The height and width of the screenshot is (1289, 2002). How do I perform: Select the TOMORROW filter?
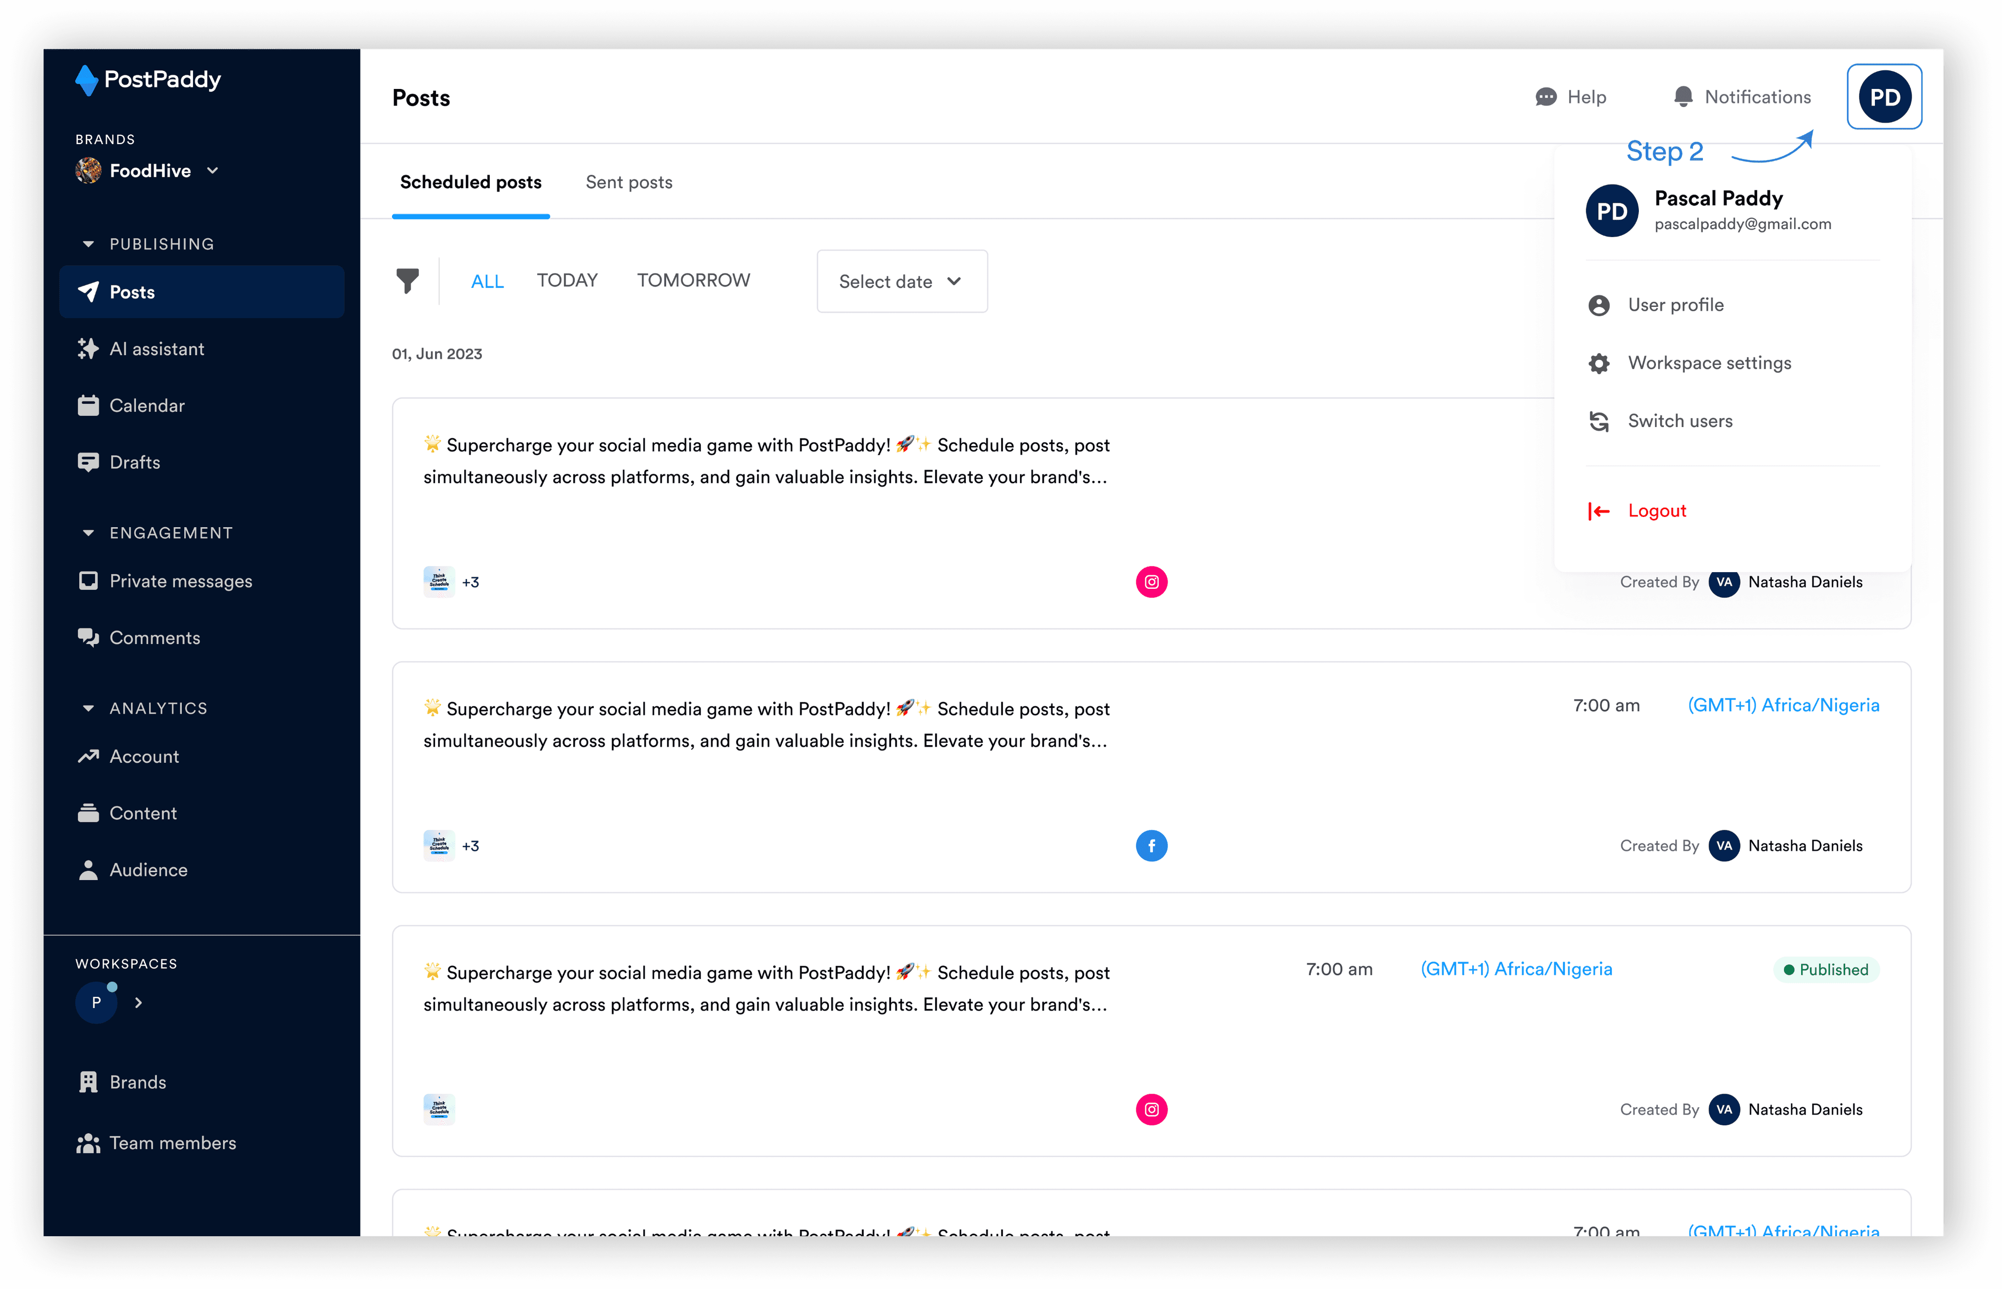pos(693,280)
